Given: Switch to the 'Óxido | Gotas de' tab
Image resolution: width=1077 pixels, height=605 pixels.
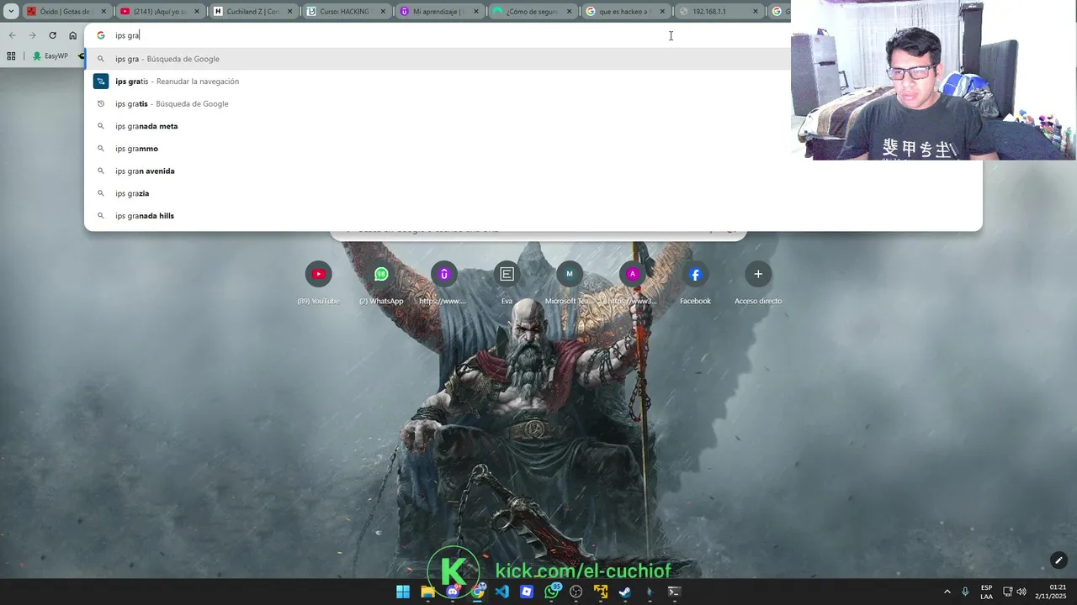Looking at the screenshot, I should point(66,12).
